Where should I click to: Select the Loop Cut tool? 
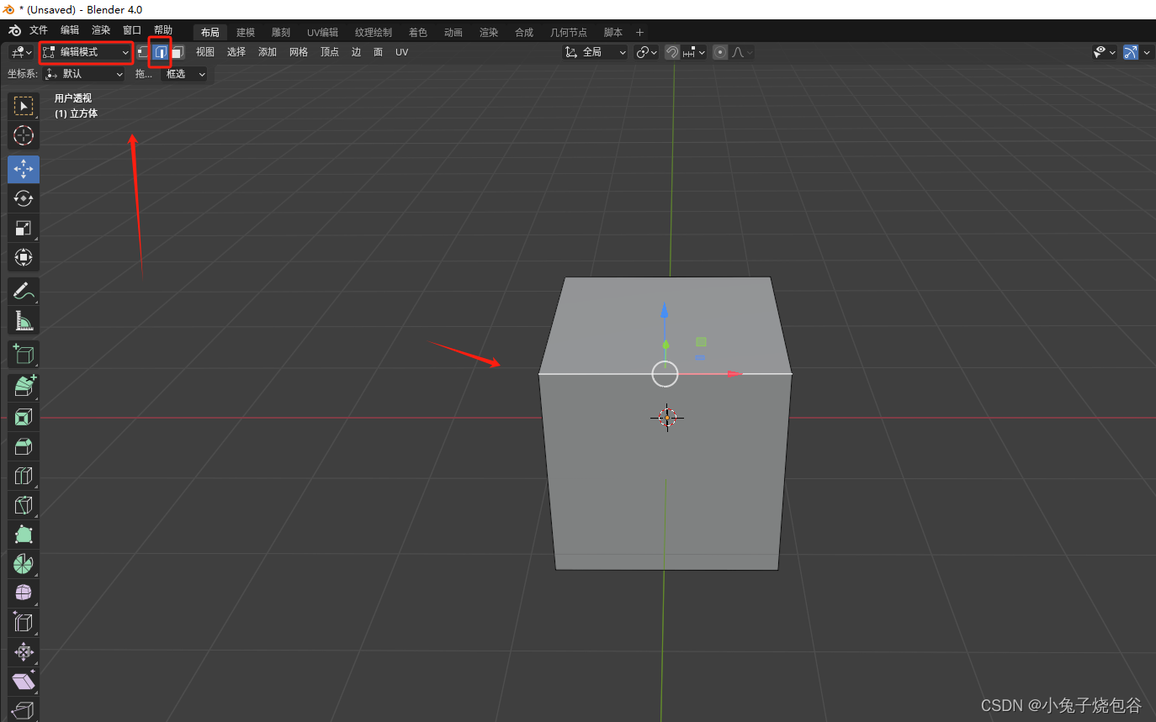click(24, 476)
